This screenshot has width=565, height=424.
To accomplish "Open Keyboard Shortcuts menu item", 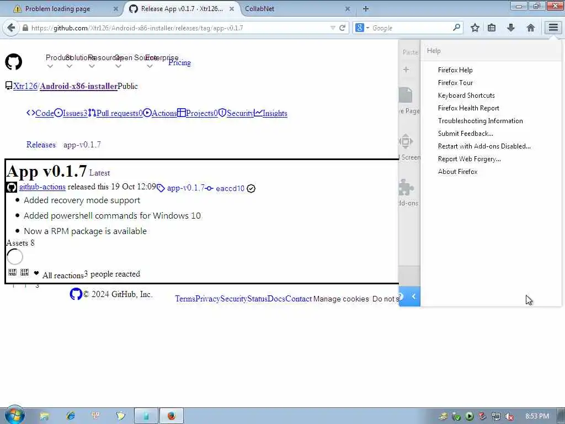I will coord(466,95).
